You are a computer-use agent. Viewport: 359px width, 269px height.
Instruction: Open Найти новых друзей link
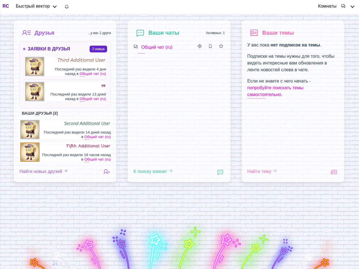[43, 171]
